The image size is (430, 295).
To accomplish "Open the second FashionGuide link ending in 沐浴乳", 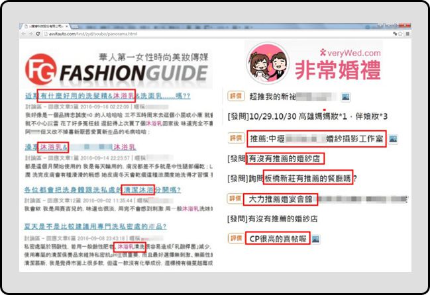I will (81, 147).
